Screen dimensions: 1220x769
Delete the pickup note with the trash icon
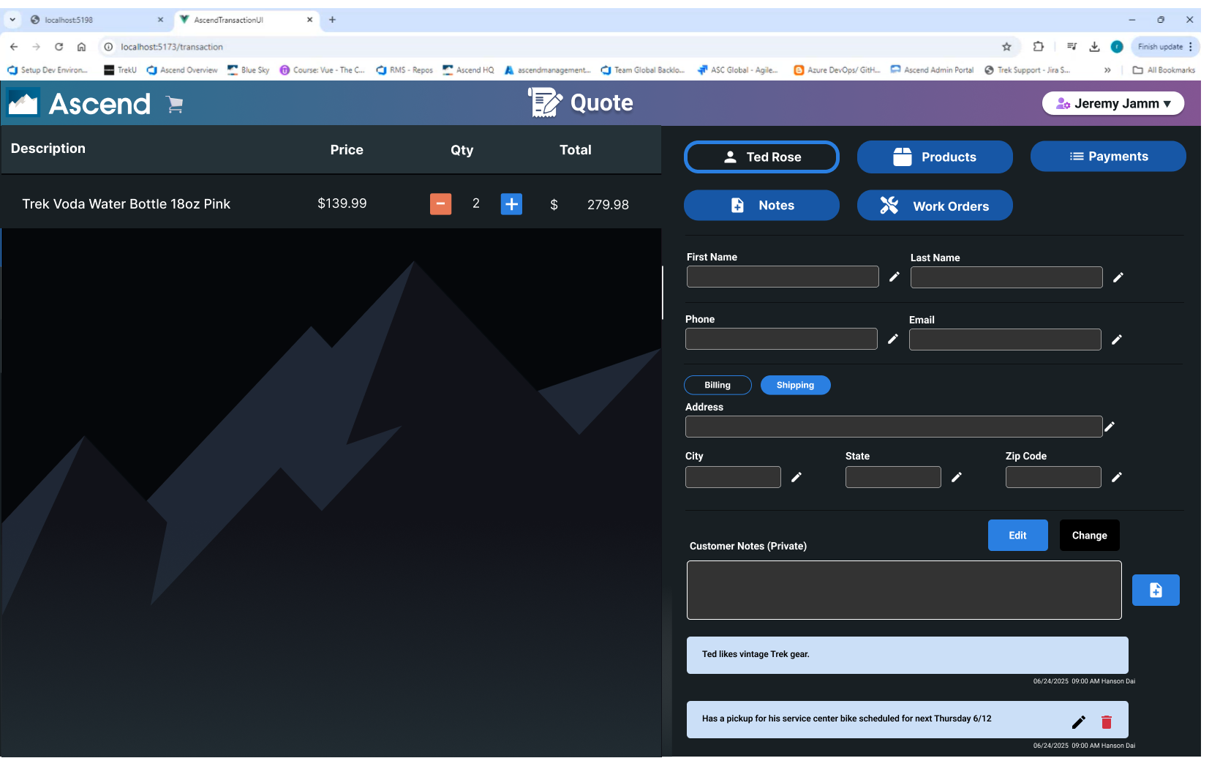click(1106, 722)
